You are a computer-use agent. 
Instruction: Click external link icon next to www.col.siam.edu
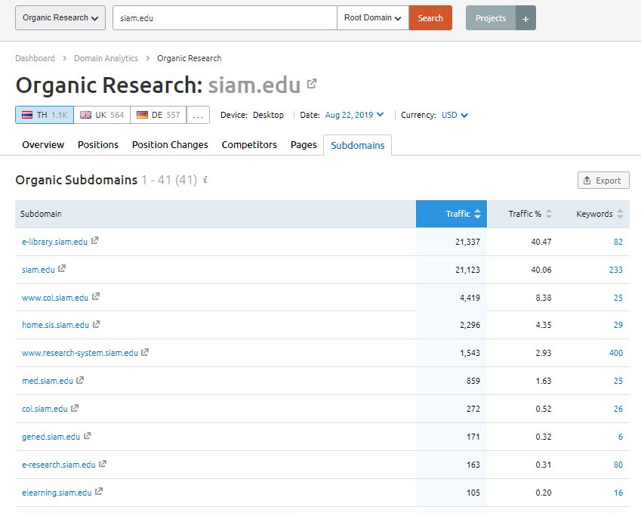[96, 297]
